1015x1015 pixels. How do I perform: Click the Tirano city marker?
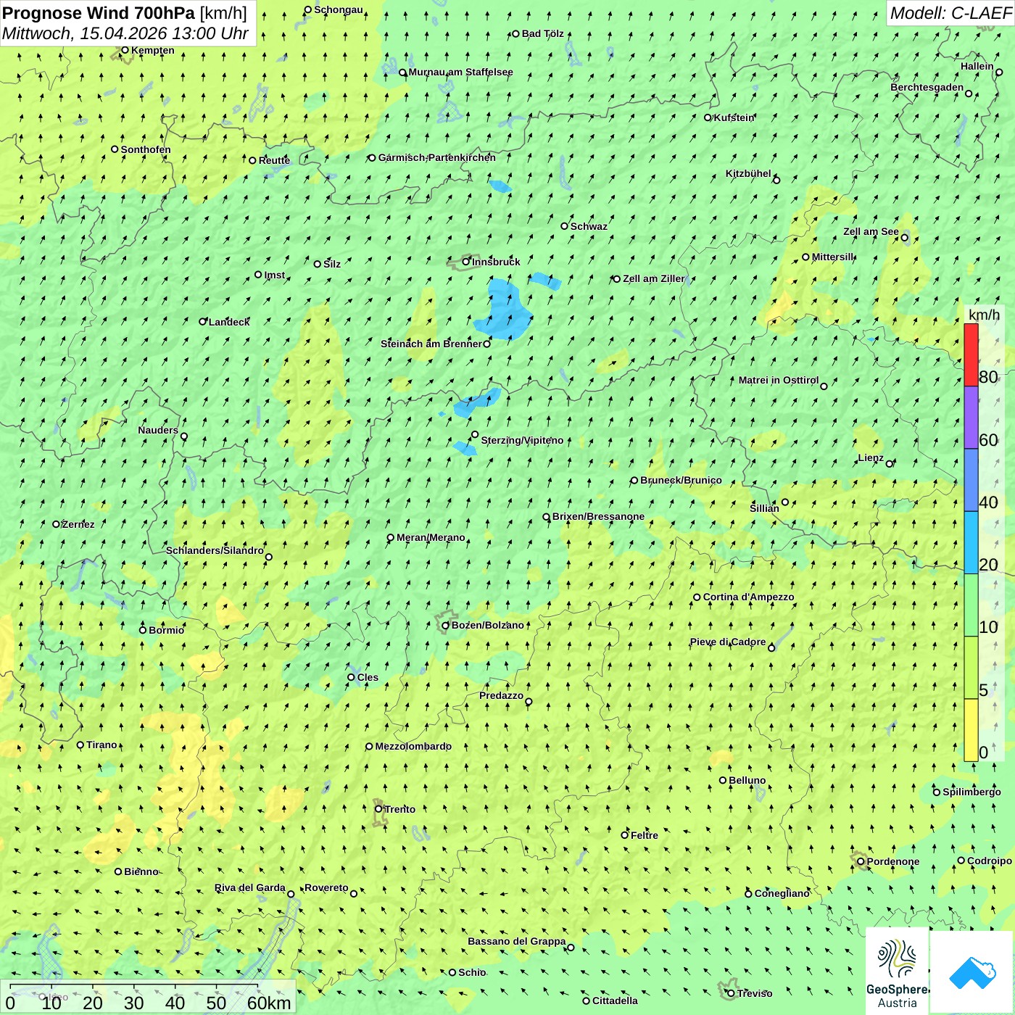click(80, 745)
